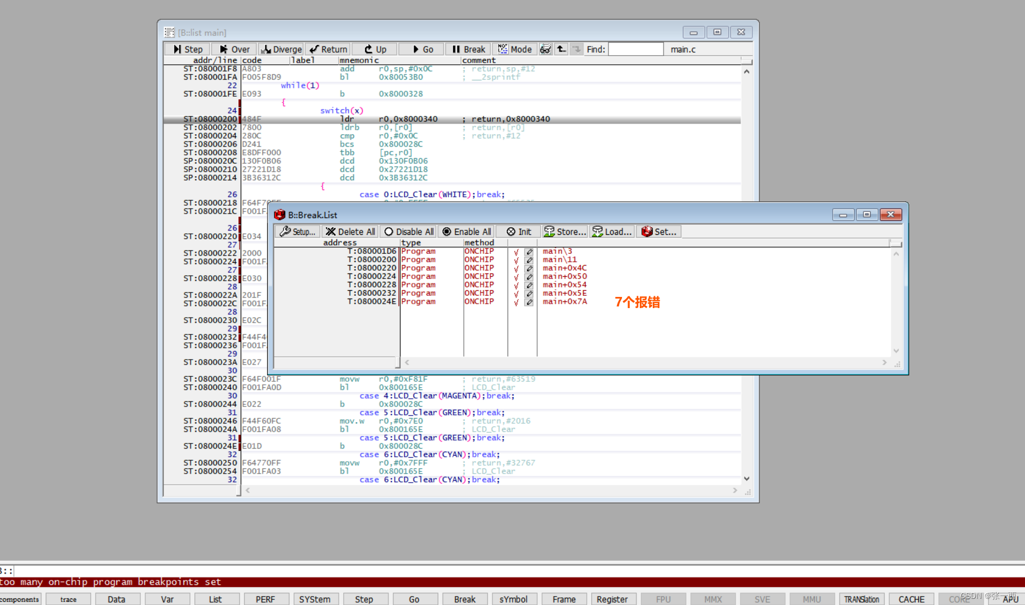1025x605 pixels.
Task: Click the trace softkey in bottom bar
Action: [x=68, y=599]
